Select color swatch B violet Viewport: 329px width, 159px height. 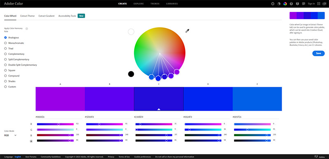[109, 99]
